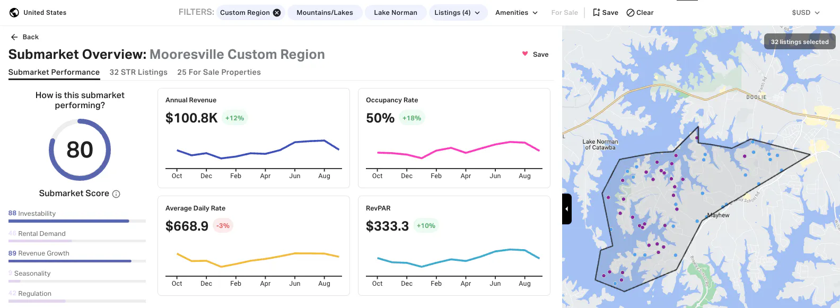This screenshot has width=840, height=308.
Task: Click the For Sale filter option
Action: point(564,13)
